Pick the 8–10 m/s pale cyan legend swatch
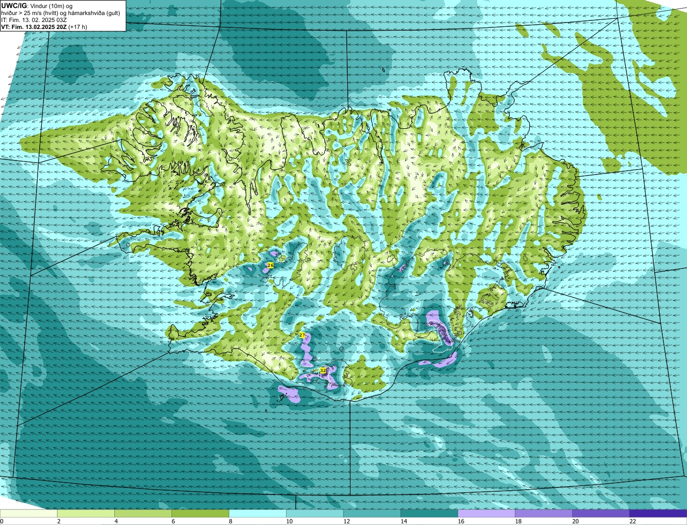The width and height of the screenshot is (687, 525). (x=258, y=514)
